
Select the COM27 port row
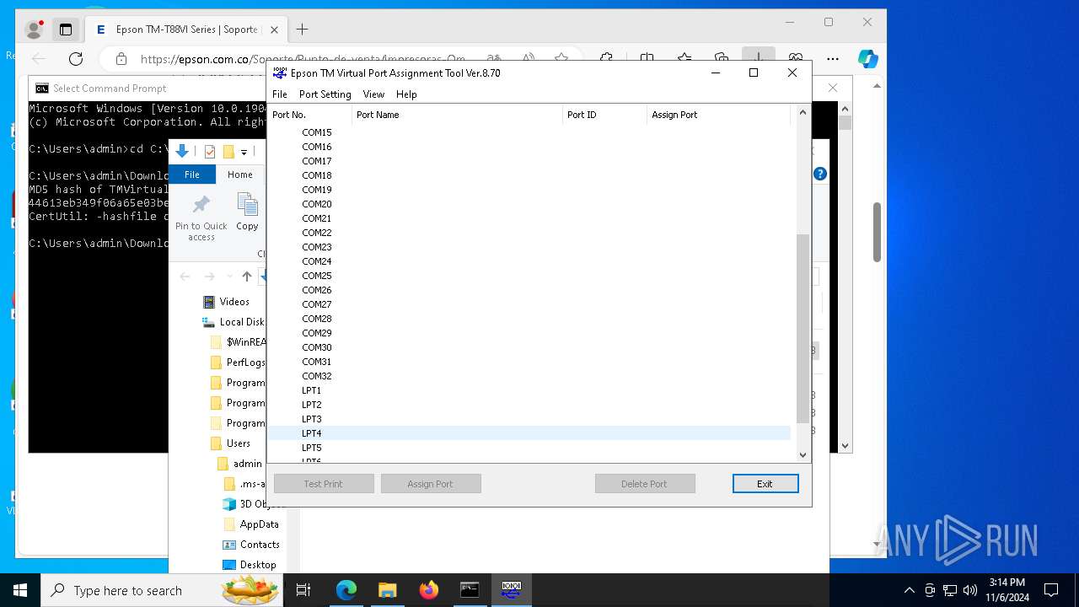click(x=529, y=304)
